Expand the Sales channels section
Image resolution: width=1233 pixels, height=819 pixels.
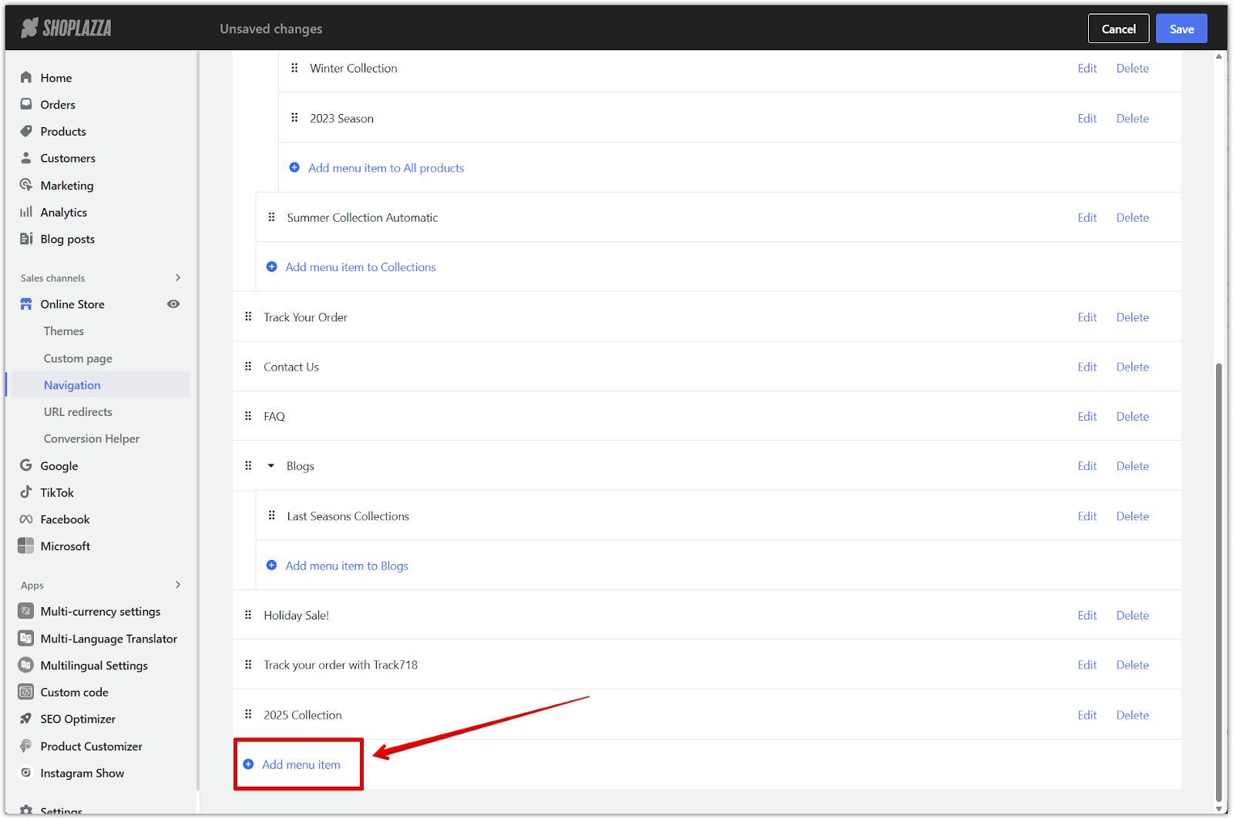(x=178, y=277)
